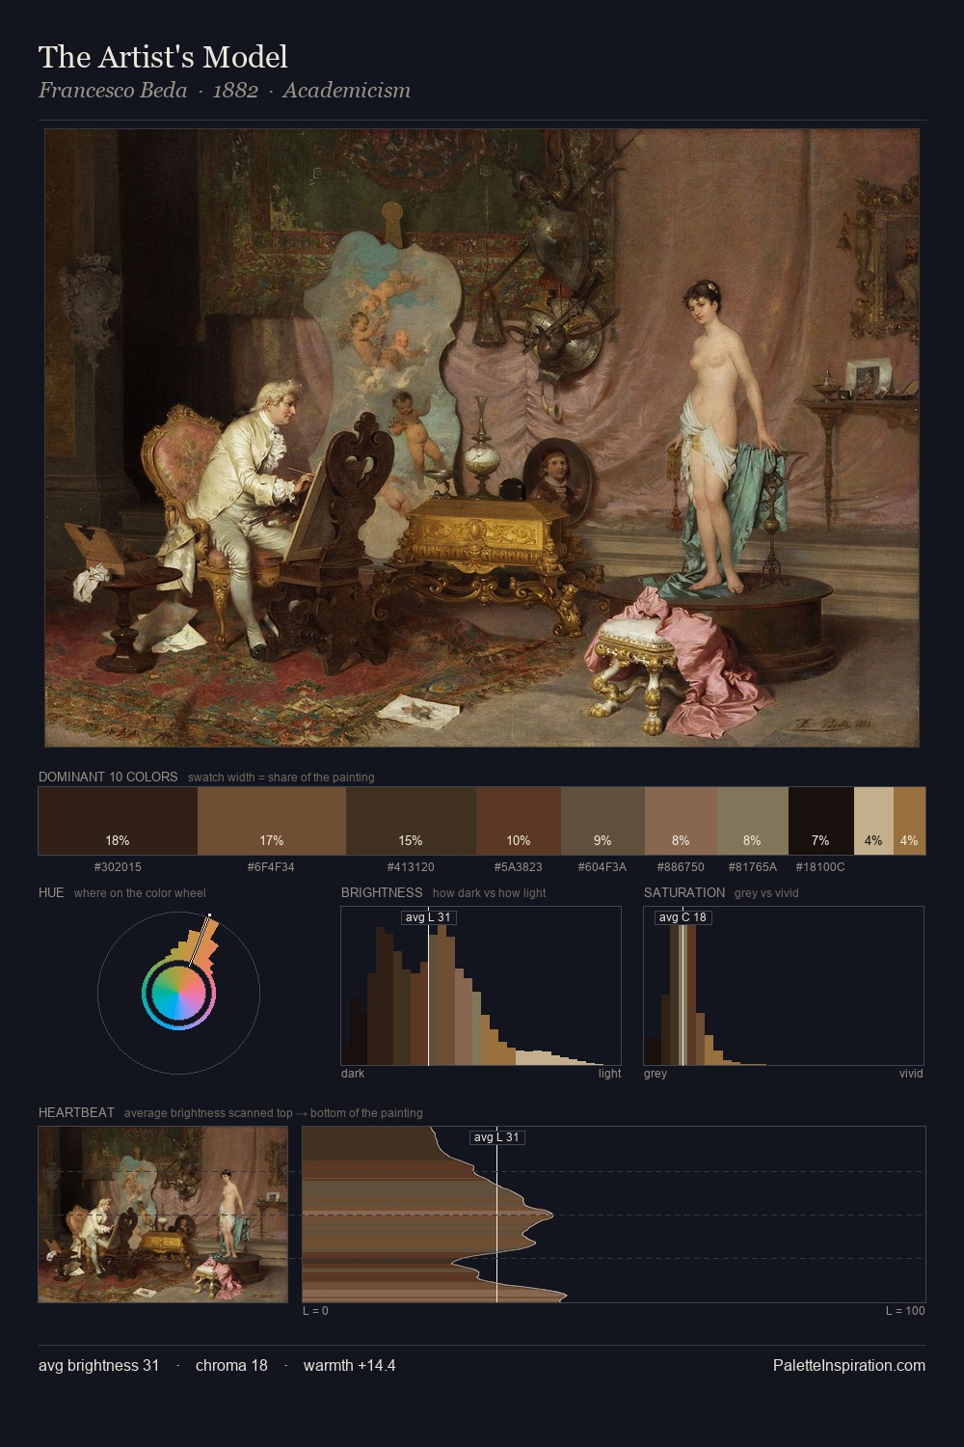The width and height of the screenshot is (964, 1447).
Task: Click the small painting thumbnail in Heartbeat
Action: coord(163,1215)
